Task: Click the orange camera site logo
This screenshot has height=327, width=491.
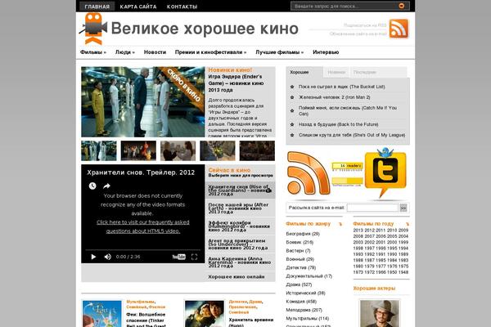Action: coord(93,29)
